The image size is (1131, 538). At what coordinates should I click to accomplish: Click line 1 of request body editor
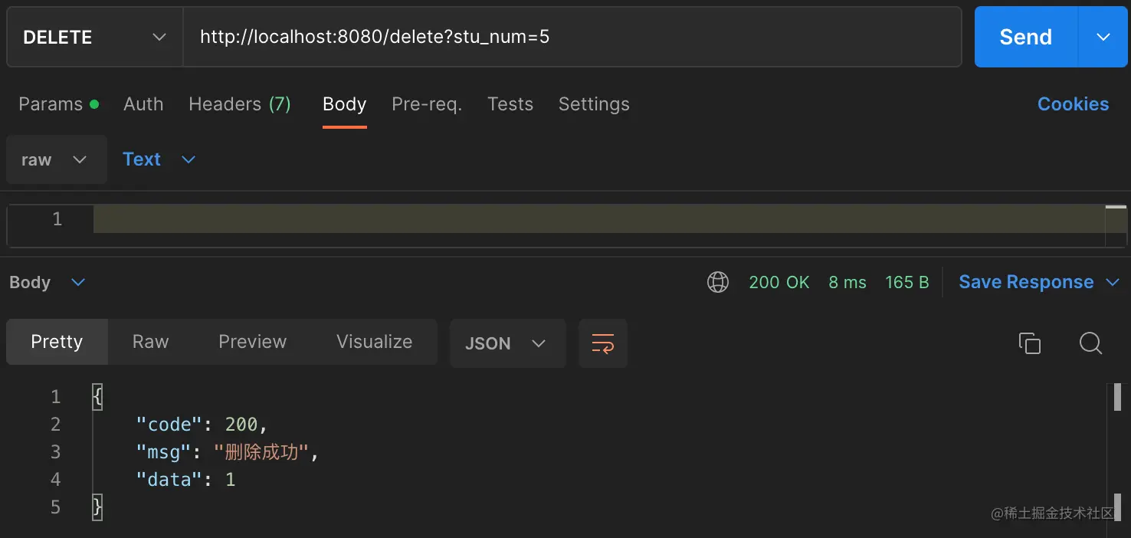pos(598,219)
